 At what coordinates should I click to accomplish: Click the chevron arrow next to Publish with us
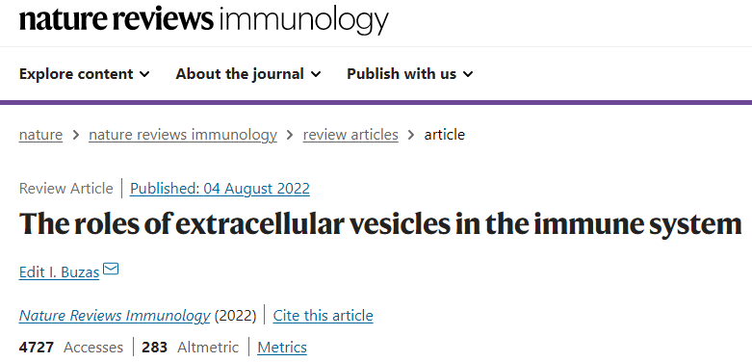click(468, 74)
